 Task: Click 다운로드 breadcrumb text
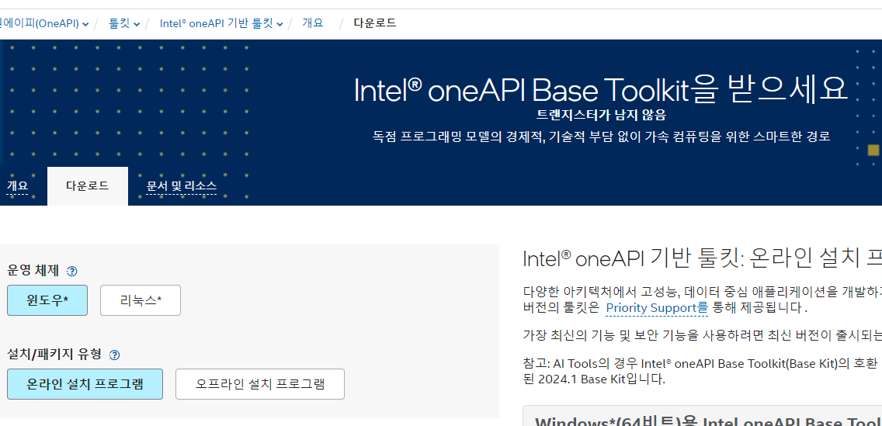pyautogui.click(x=375, y=23)
